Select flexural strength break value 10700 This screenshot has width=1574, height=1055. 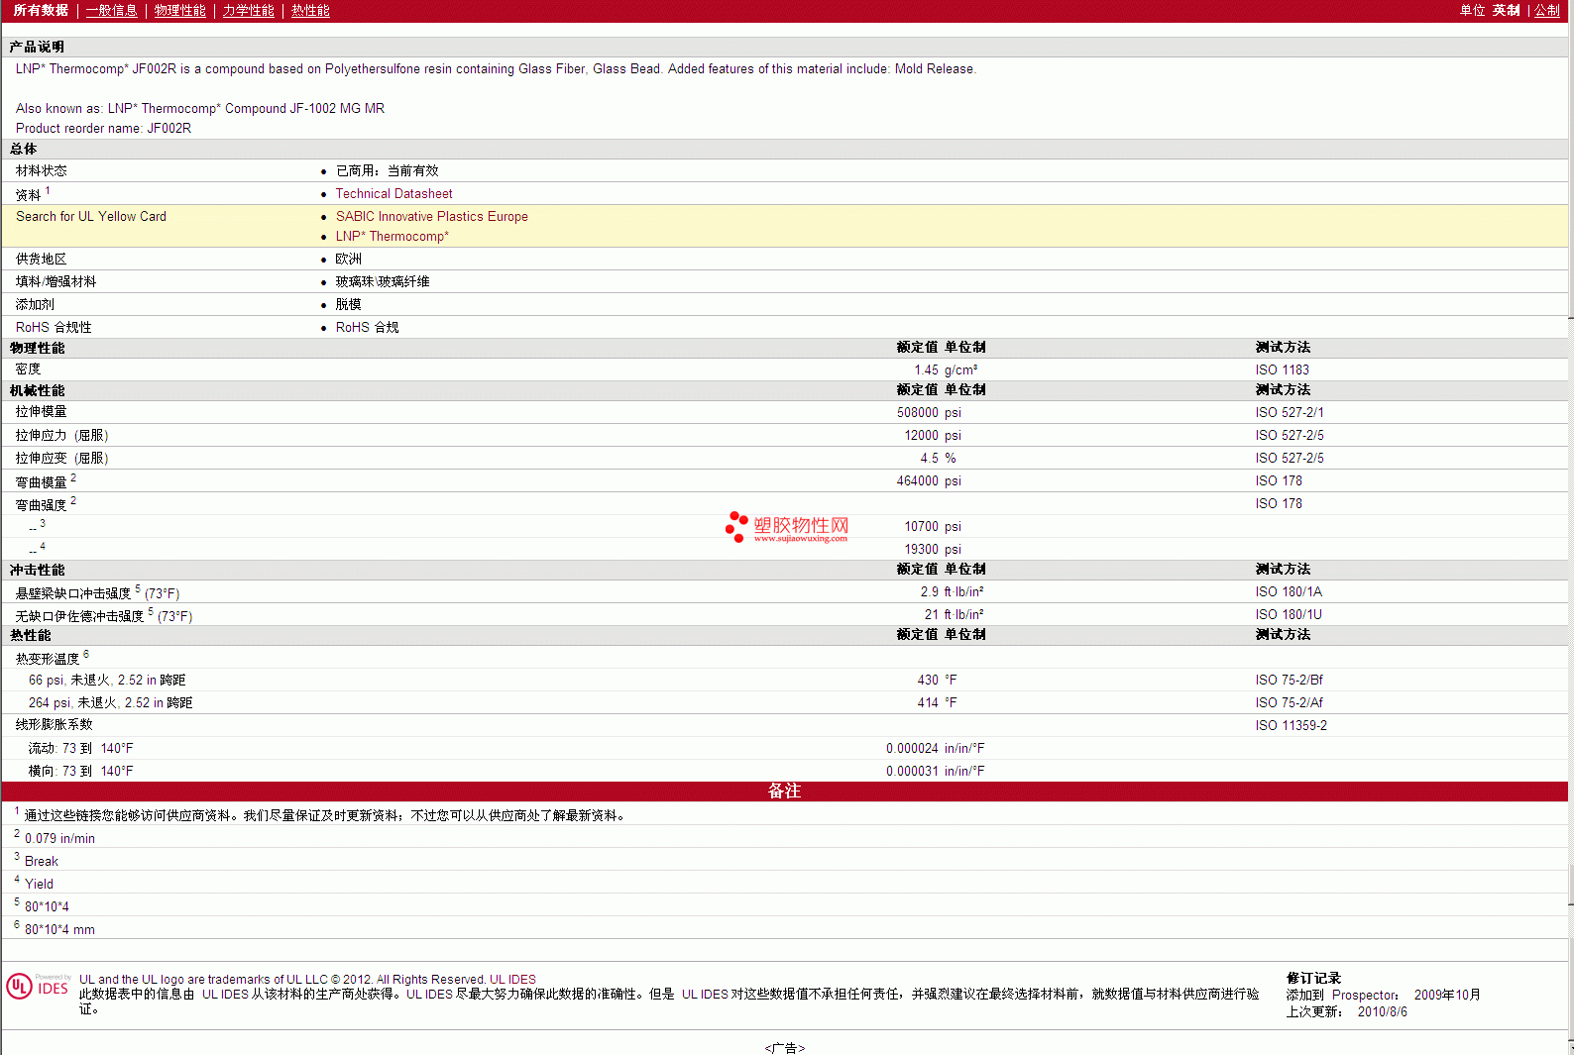[x=921, y=527]
